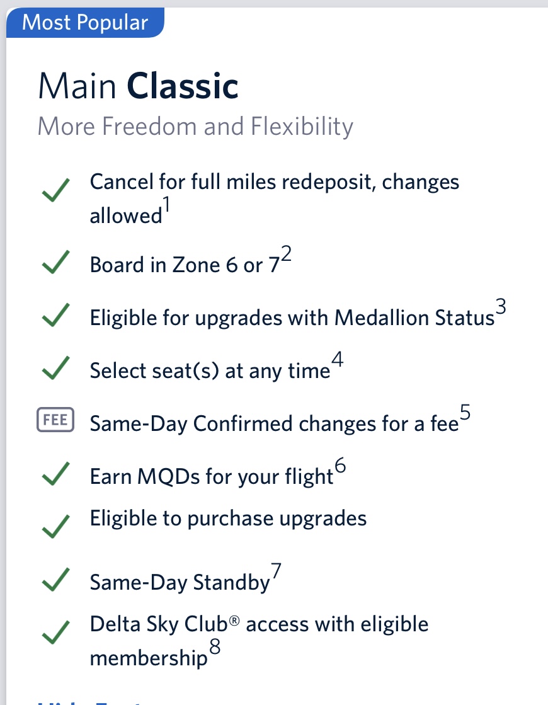Click the partially visible blue link at bottom
The height and width of the screenshot is (705, 548).
pyautogui.click(x=90, y=702)
